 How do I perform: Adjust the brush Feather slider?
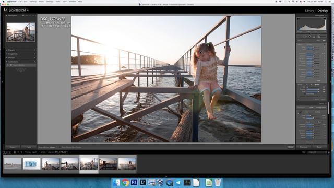click(313, 89)
